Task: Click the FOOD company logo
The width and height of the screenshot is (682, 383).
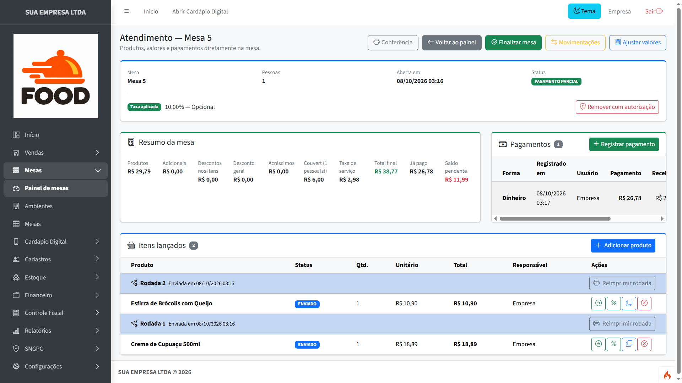Action: 55,76
